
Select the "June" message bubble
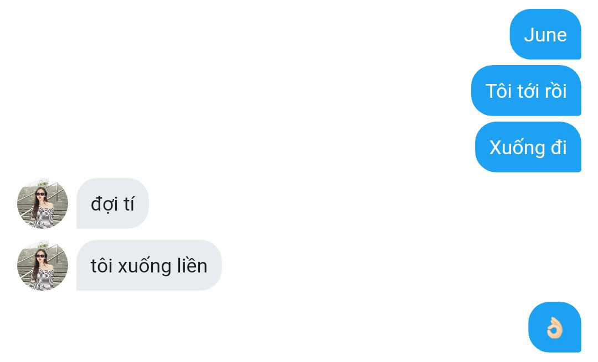(545, 34)
